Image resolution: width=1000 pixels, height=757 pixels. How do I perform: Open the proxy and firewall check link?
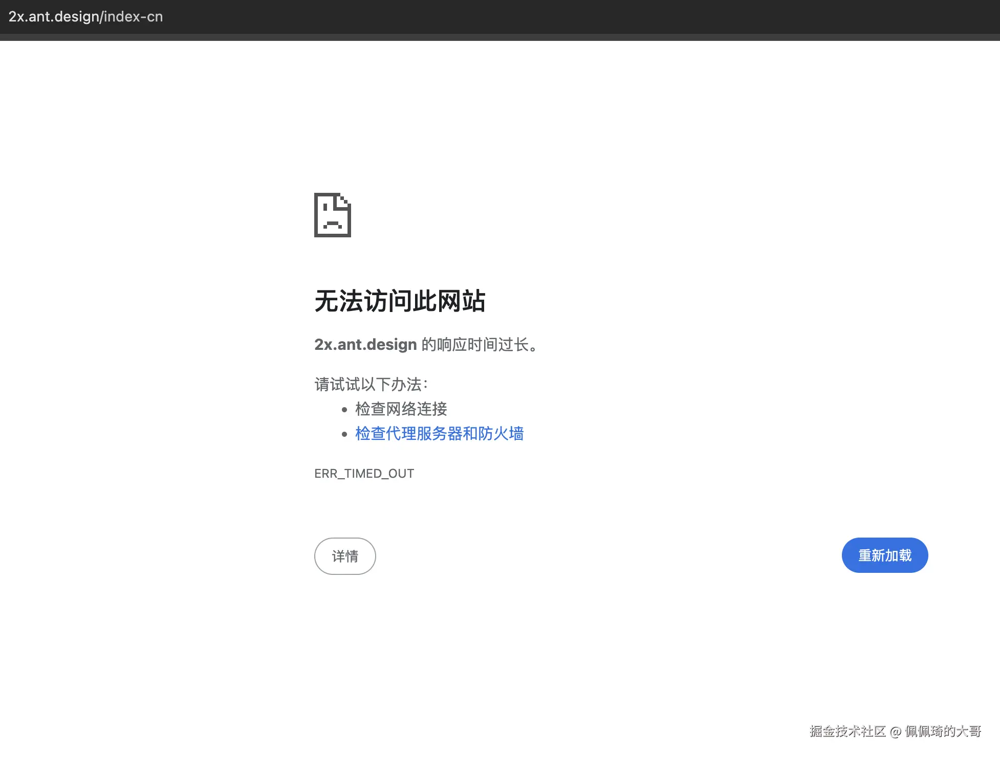439,433
